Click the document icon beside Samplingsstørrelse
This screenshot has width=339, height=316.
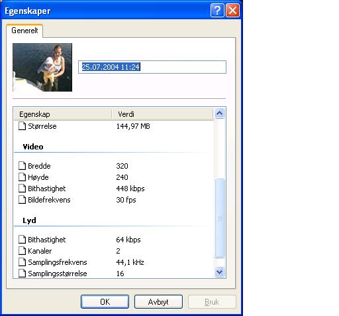pos(22,274)
